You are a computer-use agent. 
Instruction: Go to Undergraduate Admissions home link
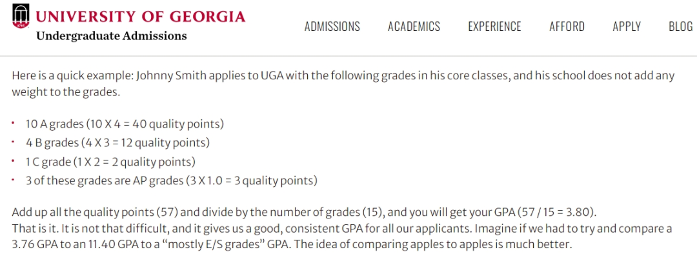click(x=111, y=36)
